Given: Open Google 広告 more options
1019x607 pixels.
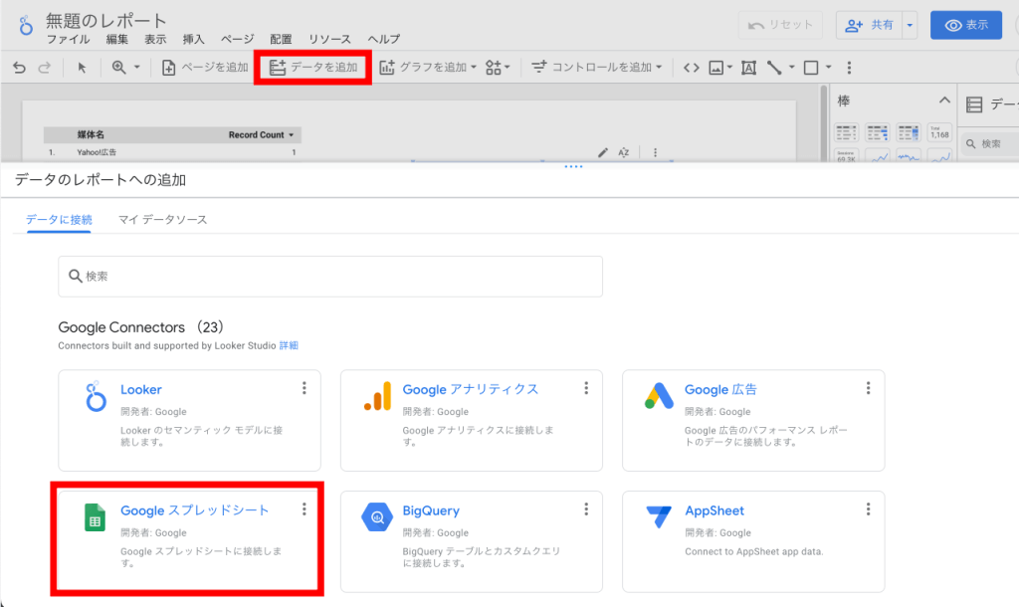Looking at the screenshot, I should click(x=868, y=388).
